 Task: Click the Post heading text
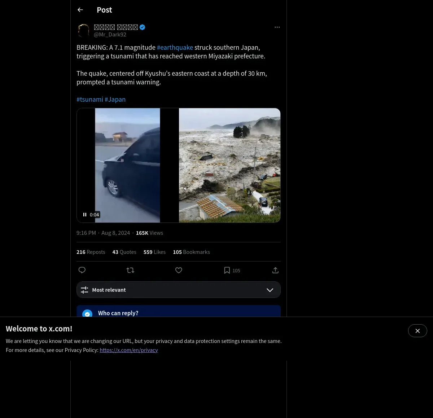click(104, 10)
